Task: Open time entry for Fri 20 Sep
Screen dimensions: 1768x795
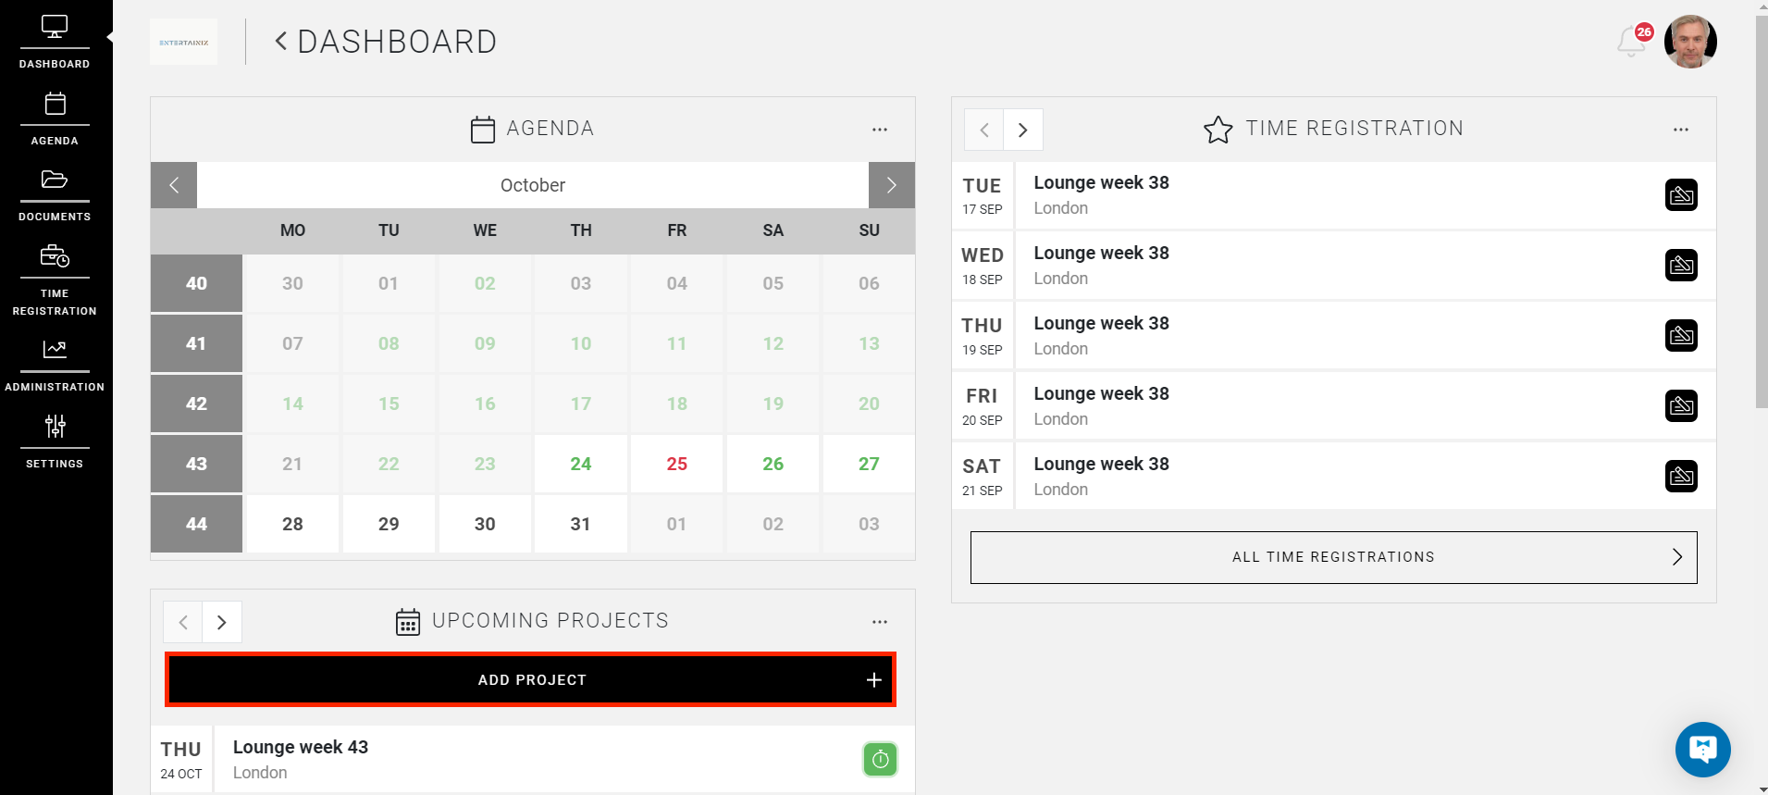Action: pos(1681,406)
